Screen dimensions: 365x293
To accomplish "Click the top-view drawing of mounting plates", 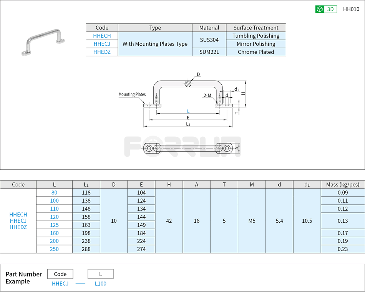I will click(187, 148).
